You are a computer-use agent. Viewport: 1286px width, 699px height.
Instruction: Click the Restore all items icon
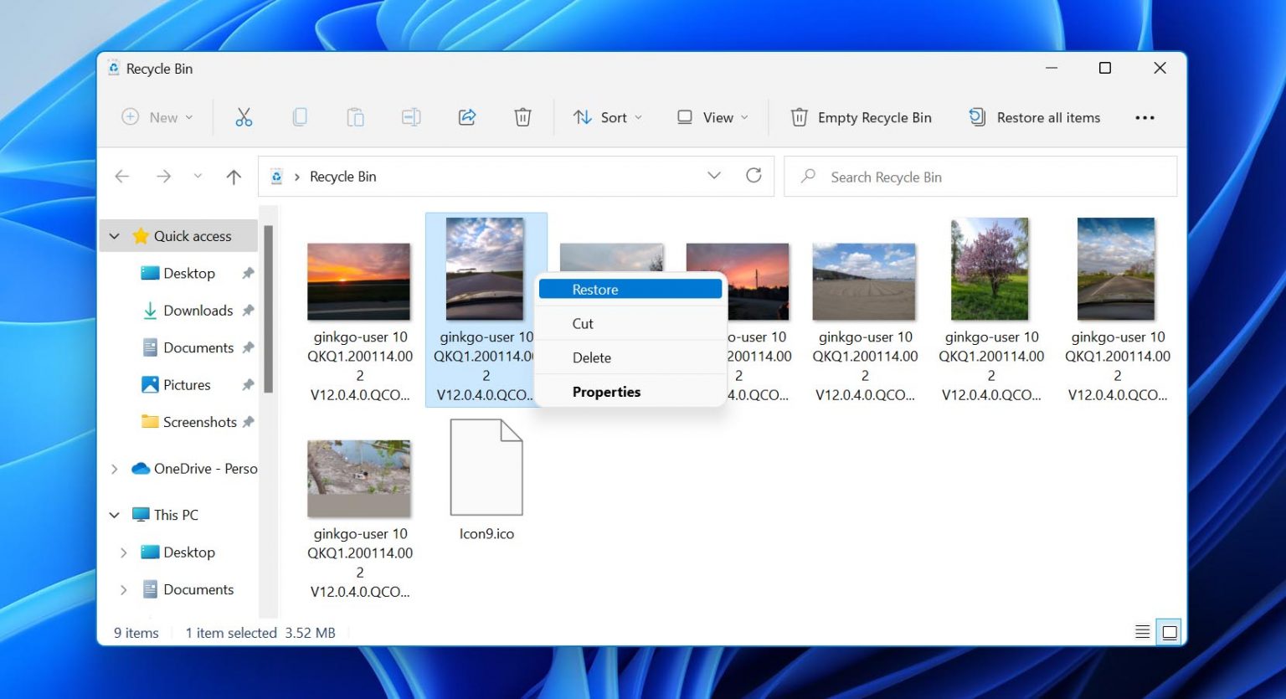pos(977,117)
